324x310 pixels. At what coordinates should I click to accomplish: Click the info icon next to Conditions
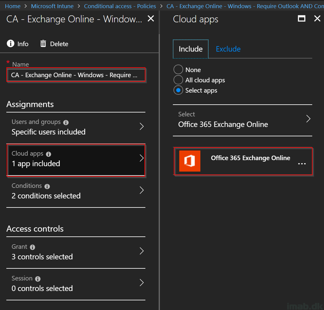(x=47, y=186)
